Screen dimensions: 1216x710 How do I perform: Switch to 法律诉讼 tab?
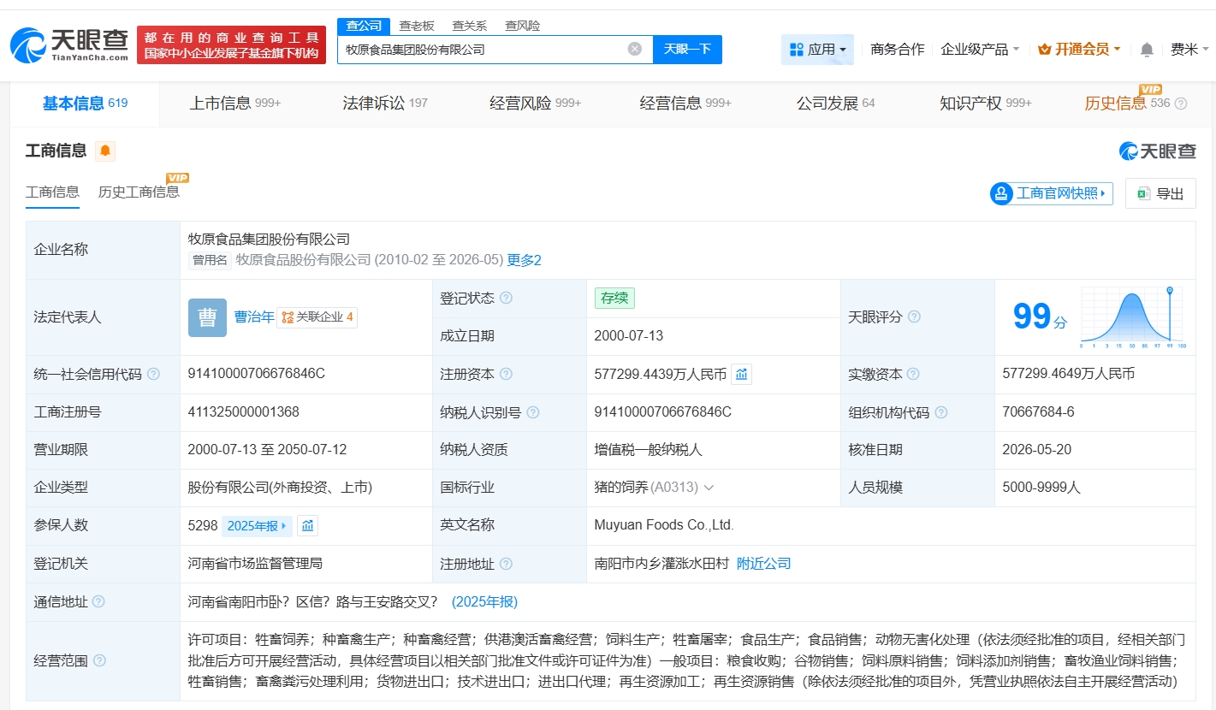(385, 104)
